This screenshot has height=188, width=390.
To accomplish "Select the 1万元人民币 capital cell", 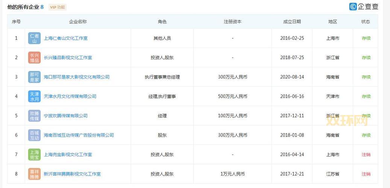I will [232, 174].
